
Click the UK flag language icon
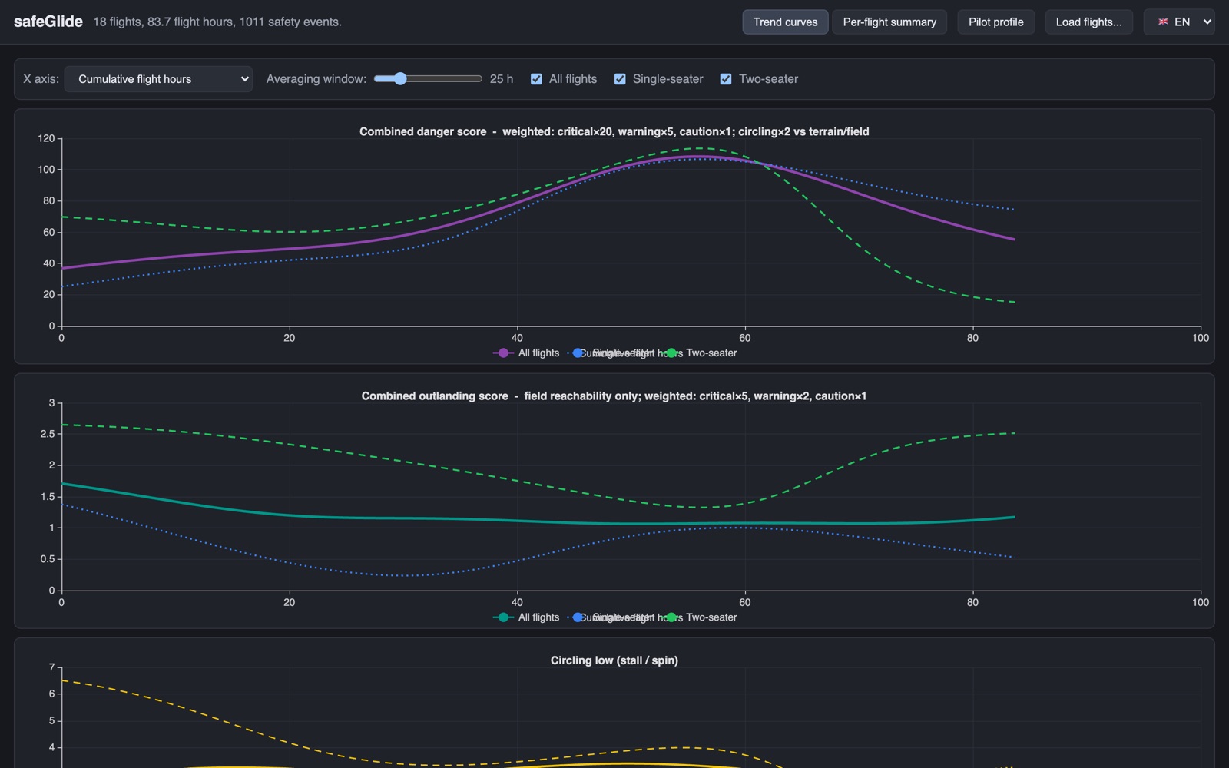pos(1163,22)
